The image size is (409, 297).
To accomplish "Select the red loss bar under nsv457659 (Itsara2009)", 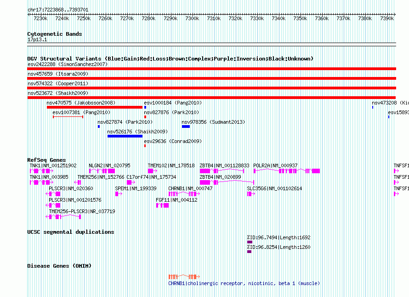I will tap(211, 78).
